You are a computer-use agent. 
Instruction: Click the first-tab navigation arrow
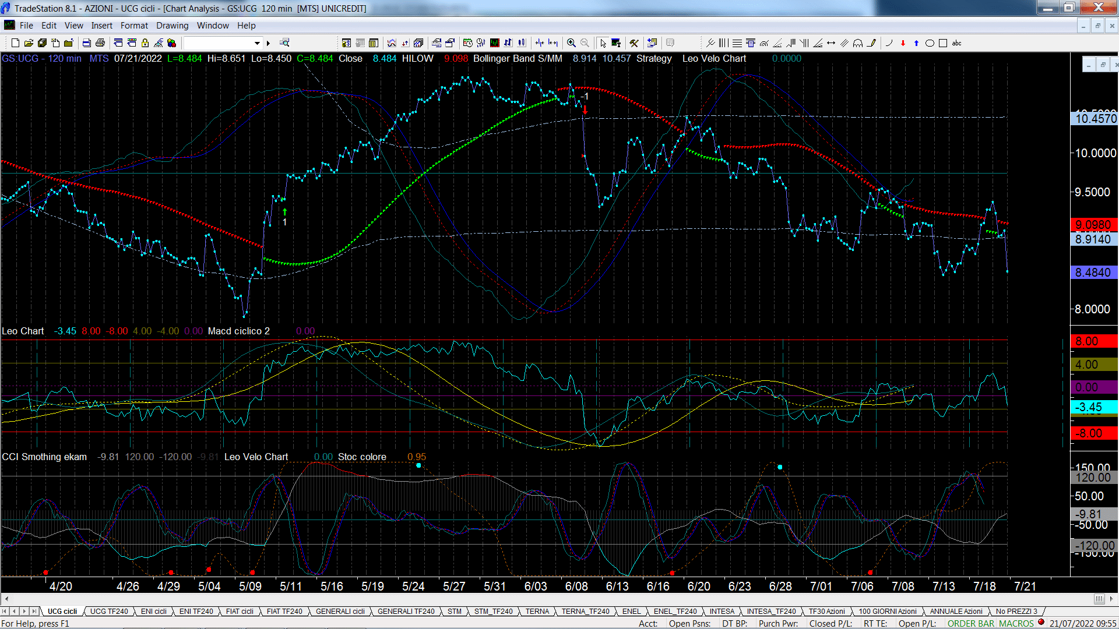[5, 612]
